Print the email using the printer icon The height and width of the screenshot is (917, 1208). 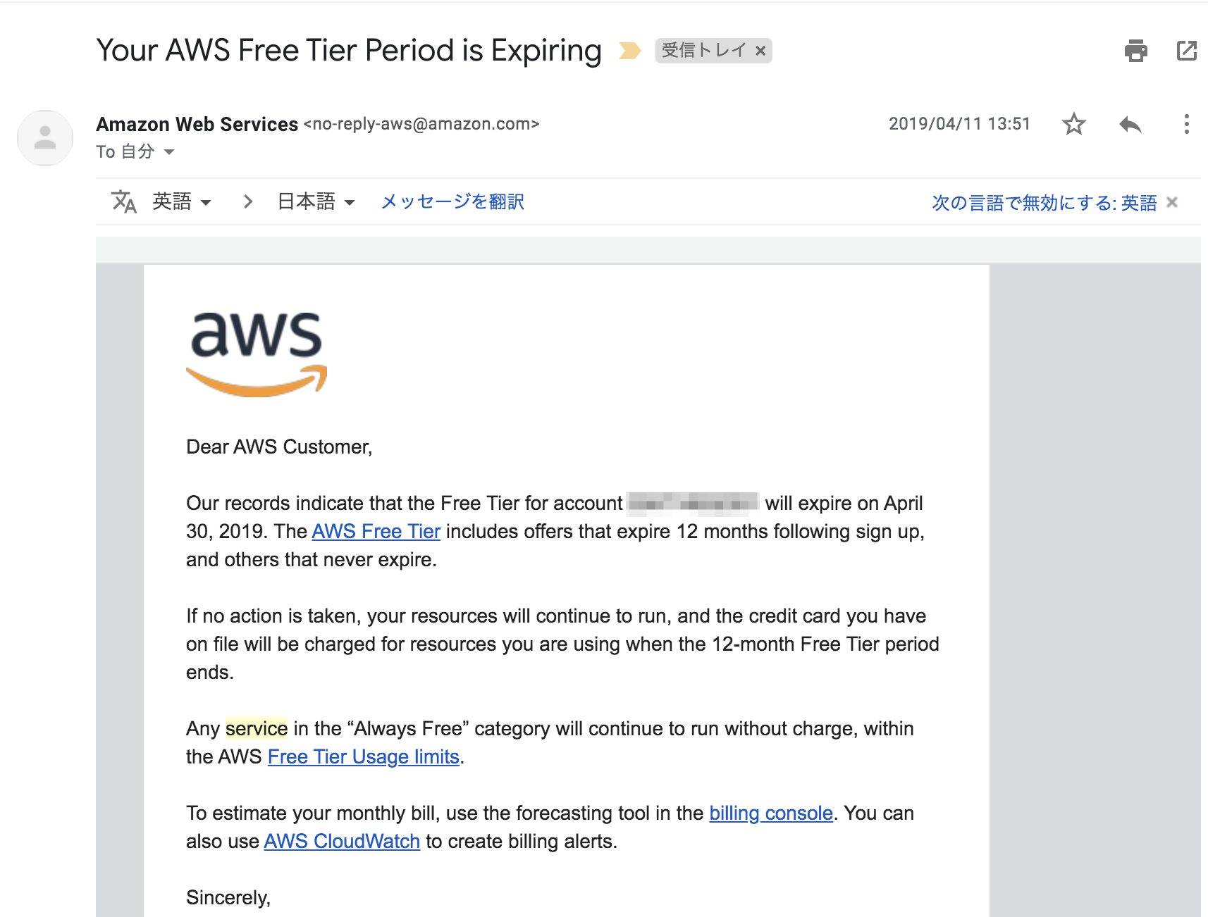(1135, 51)
